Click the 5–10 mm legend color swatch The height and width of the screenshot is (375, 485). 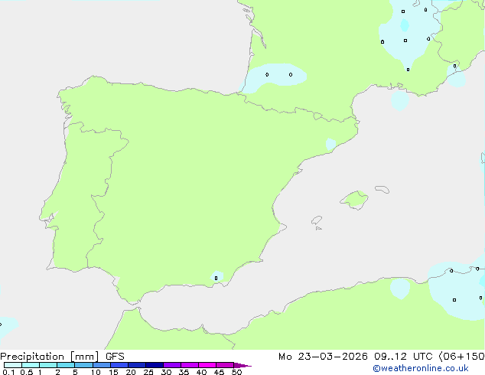(83, 365)
